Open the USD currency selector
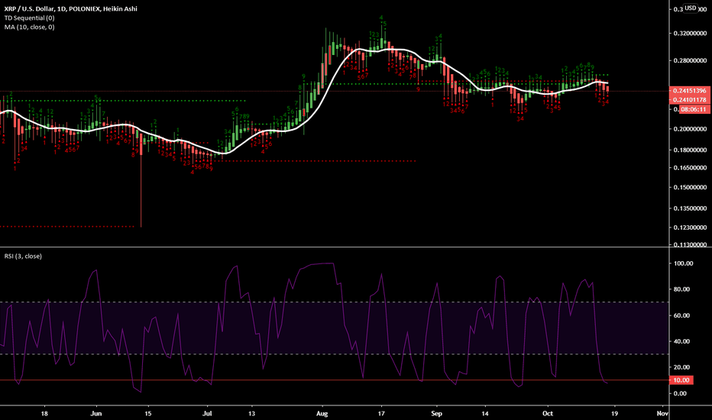This screenshot has height=420, width=712. click(x=690, y=8)
